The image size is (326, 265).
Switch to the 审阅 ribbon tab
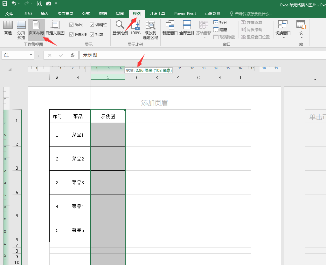click(x=120, y=14)
